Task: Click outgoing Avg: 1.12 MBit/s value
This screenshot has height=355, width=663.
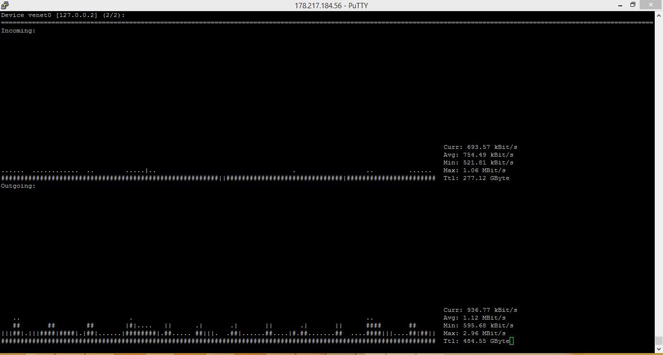Action: (x=474, y=318)
